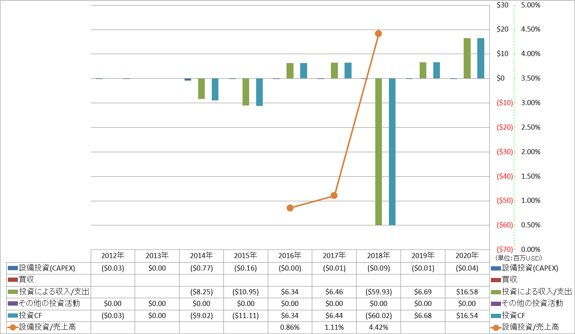This screenshot has height=334, width=575.
Task: Select the green bar for 2015年
Action: point(246,92)
